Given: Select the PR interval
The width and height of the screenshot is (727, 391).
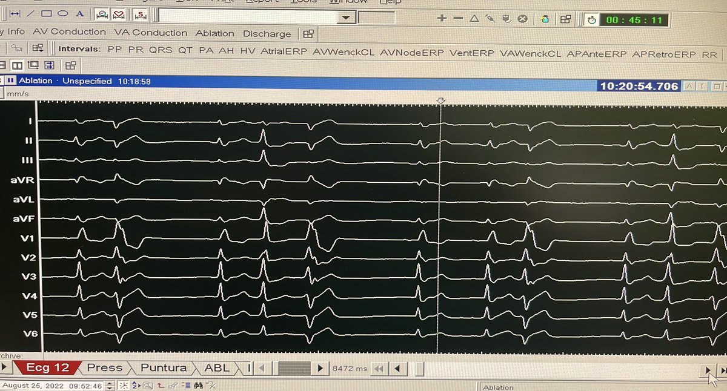Looking at the screenshot, I should click(136, 50).
